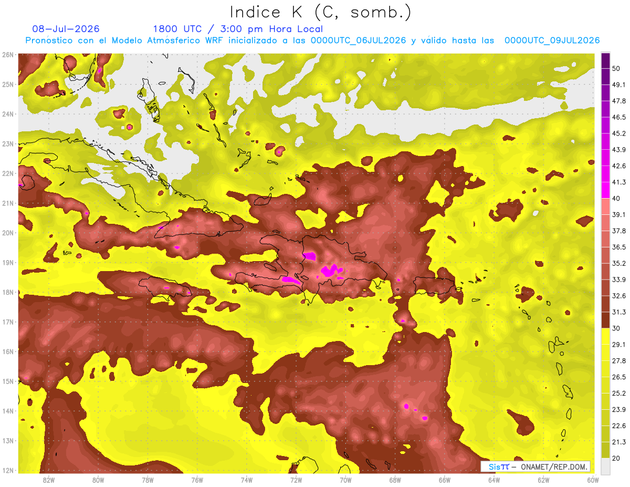Select the magenta color bar segment above 40
The height and width of the screenshot is (487, 630).
pyautogui.click(x=605, y=190)
